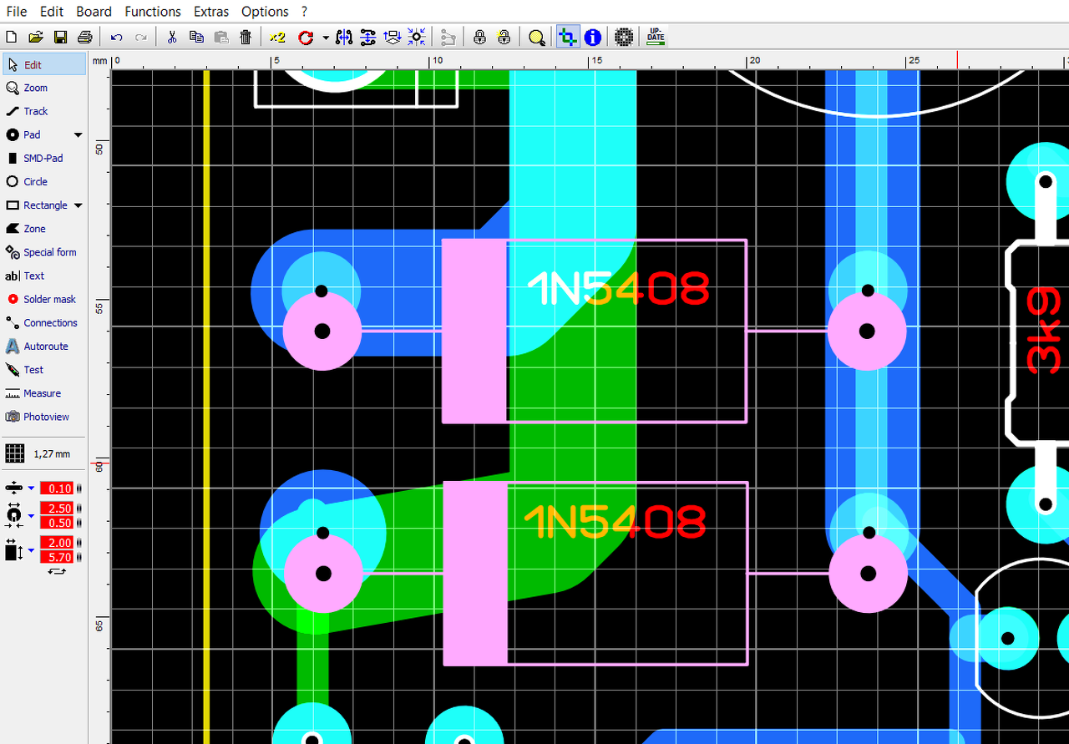This screenshot has height=744, width=1069.
Task: Open the Options menu
Action: click(x=265, y=12)
